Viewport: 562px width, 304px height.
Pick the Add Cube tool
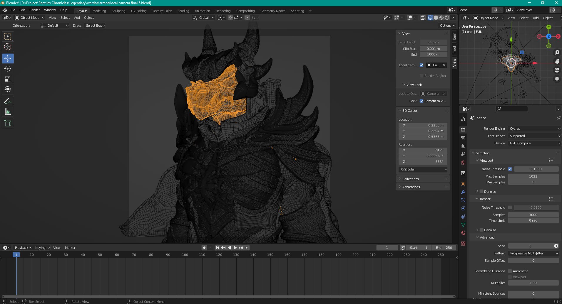(x=8, y=123)
